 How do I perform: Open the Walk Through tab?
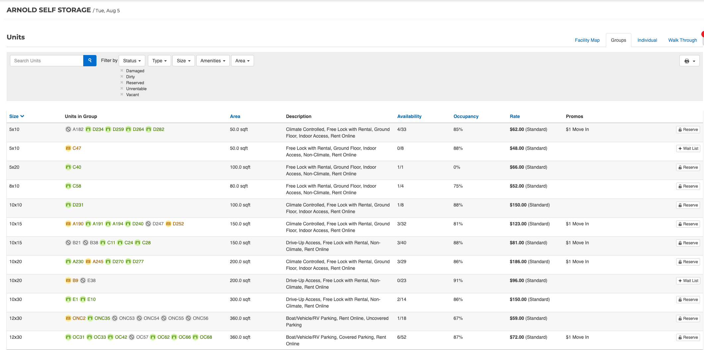pos(682,40)
